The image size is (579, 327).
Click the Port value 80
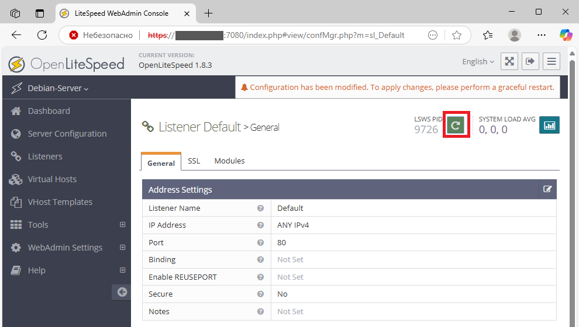pos(281,242)
